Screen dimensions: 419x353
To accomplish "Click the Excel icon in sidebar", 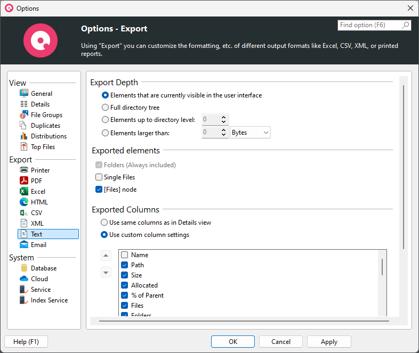I will coord(24,192).
